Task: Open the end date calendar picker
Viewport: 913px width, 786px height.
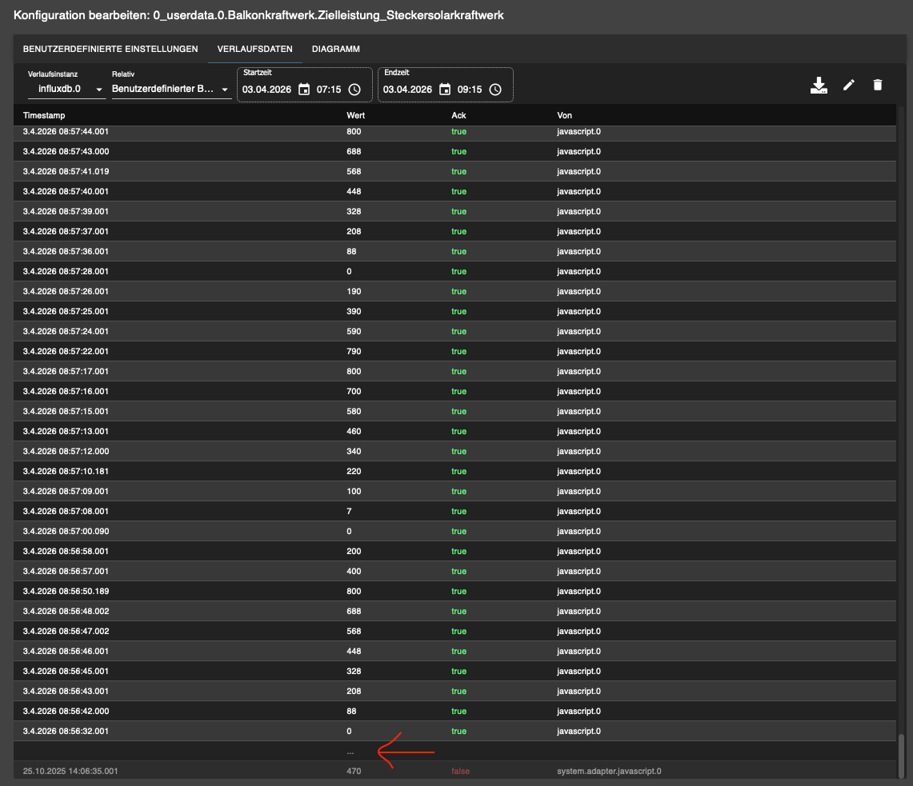Action: coord(444,90)
